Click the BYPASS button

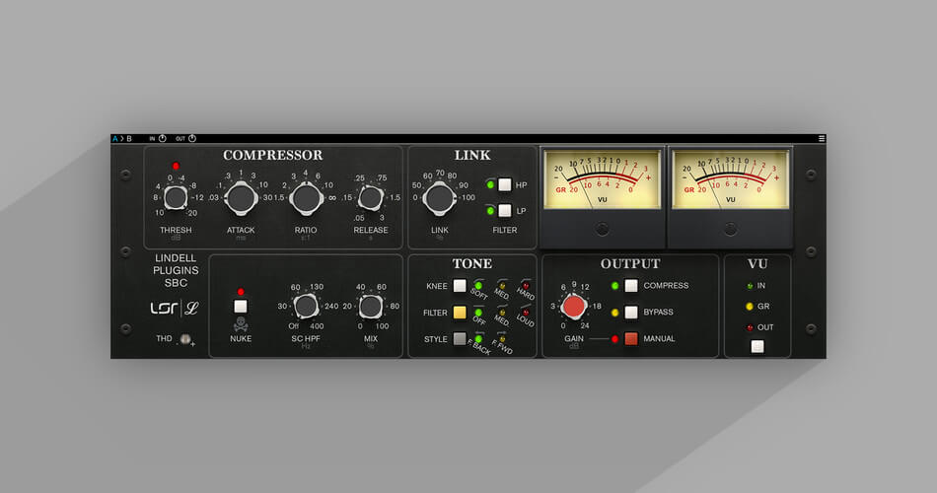pyautogui.click(x=631, y=312)
